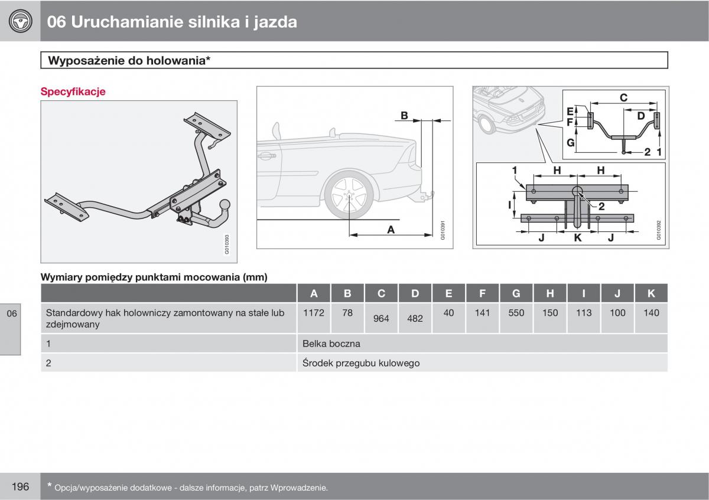Click the value 140 in the table
709x500 pixels.
pyautogui.click(x=651, y=313)
